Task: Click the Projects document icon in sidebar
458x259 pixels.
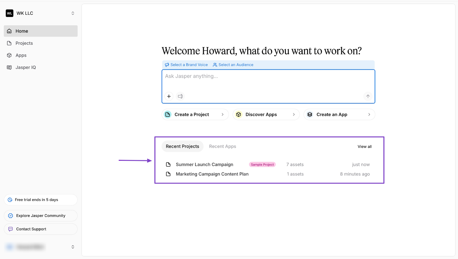Action: 9,43
